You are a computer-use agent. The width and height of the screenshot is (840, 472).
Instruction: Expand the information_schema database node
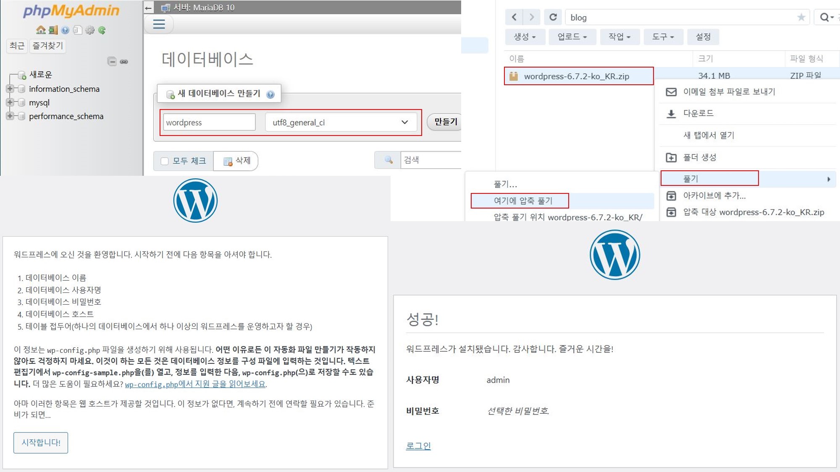point(10,89)
